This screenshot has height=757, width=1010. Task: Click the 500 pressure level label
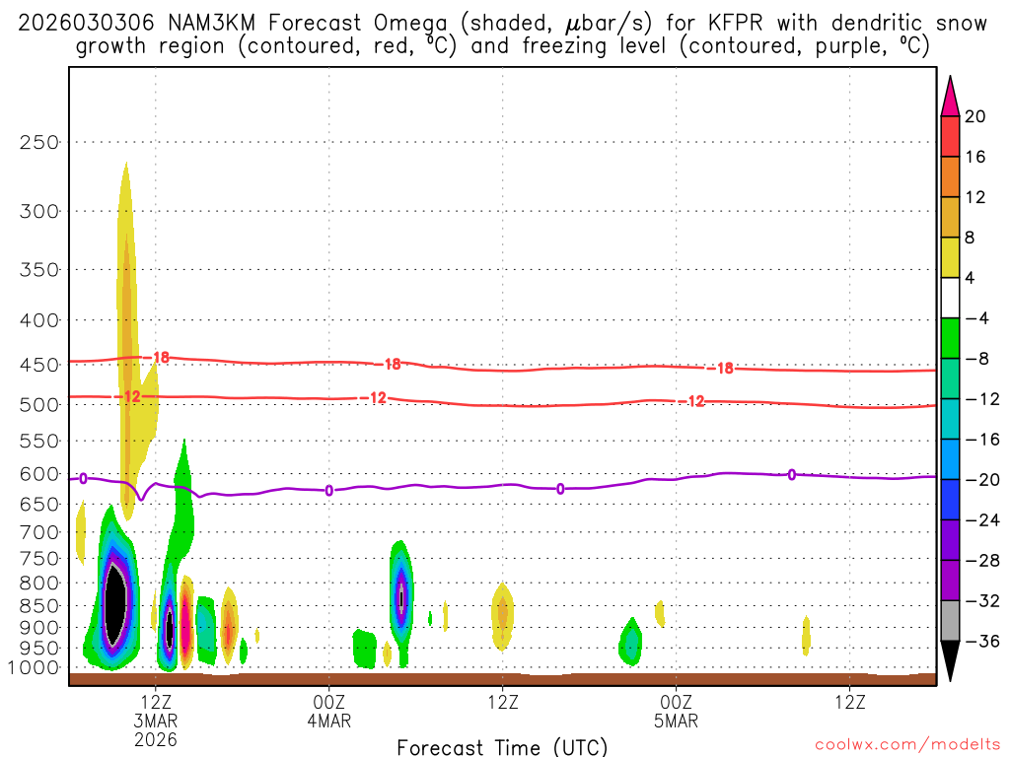tap(39, 405)
